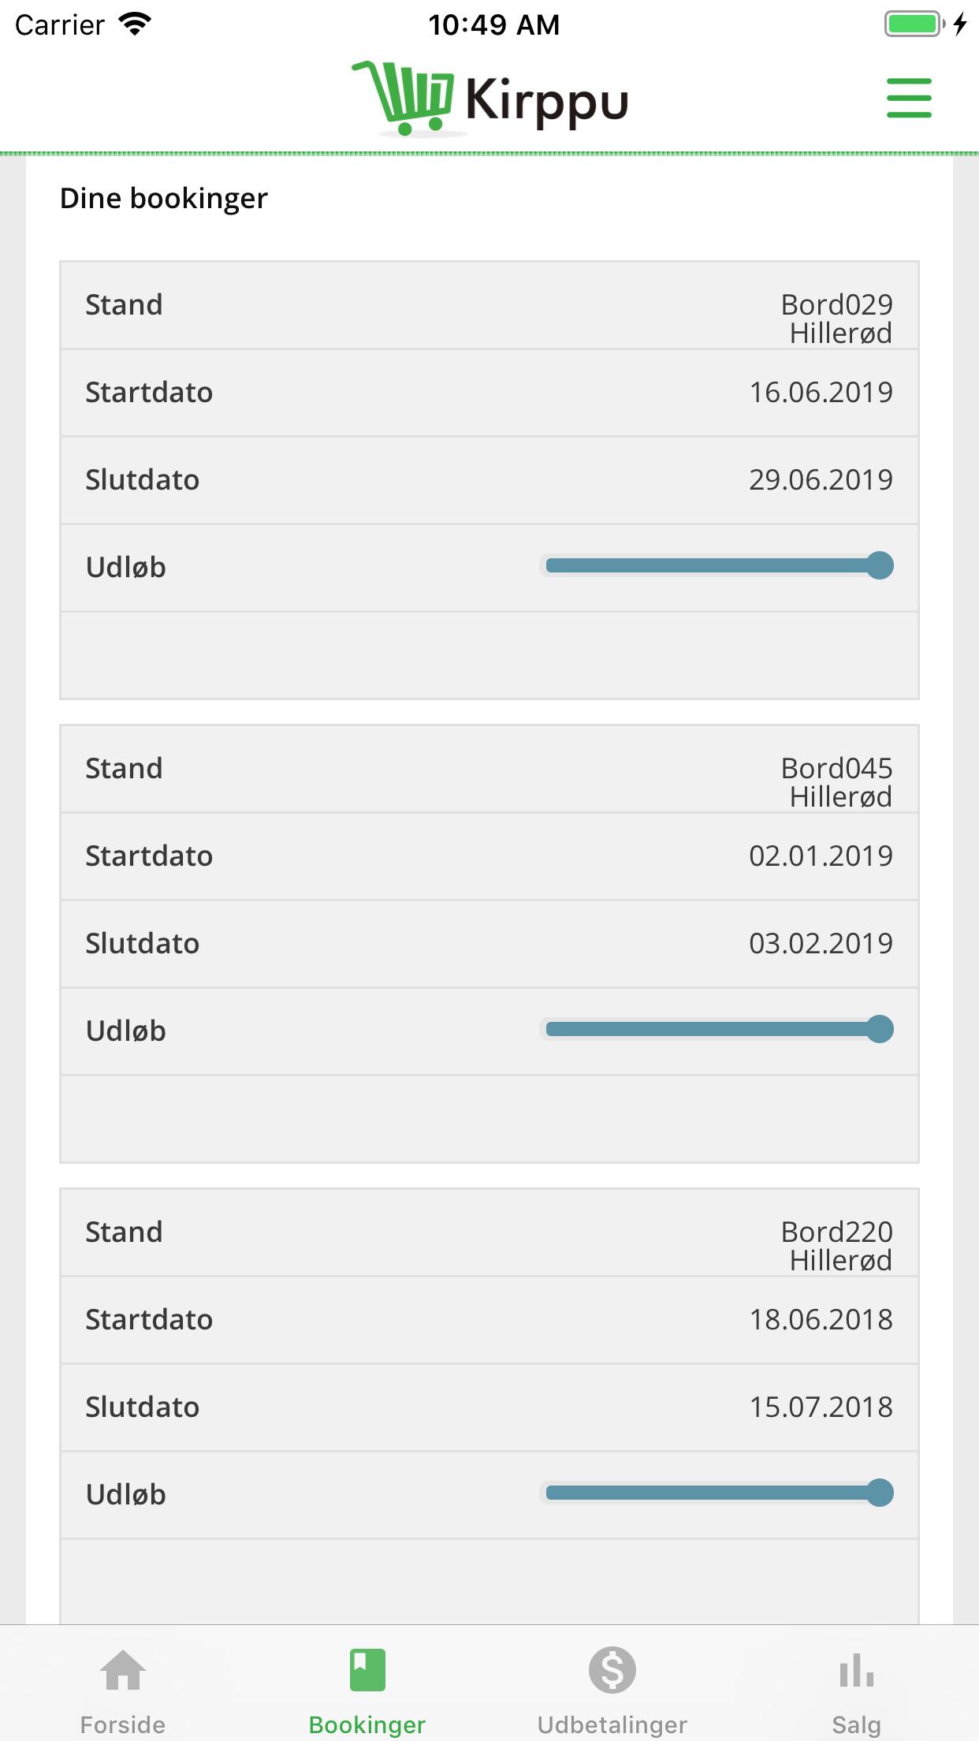Select the Bord220 Hillerød stand row

point(489,1233)
